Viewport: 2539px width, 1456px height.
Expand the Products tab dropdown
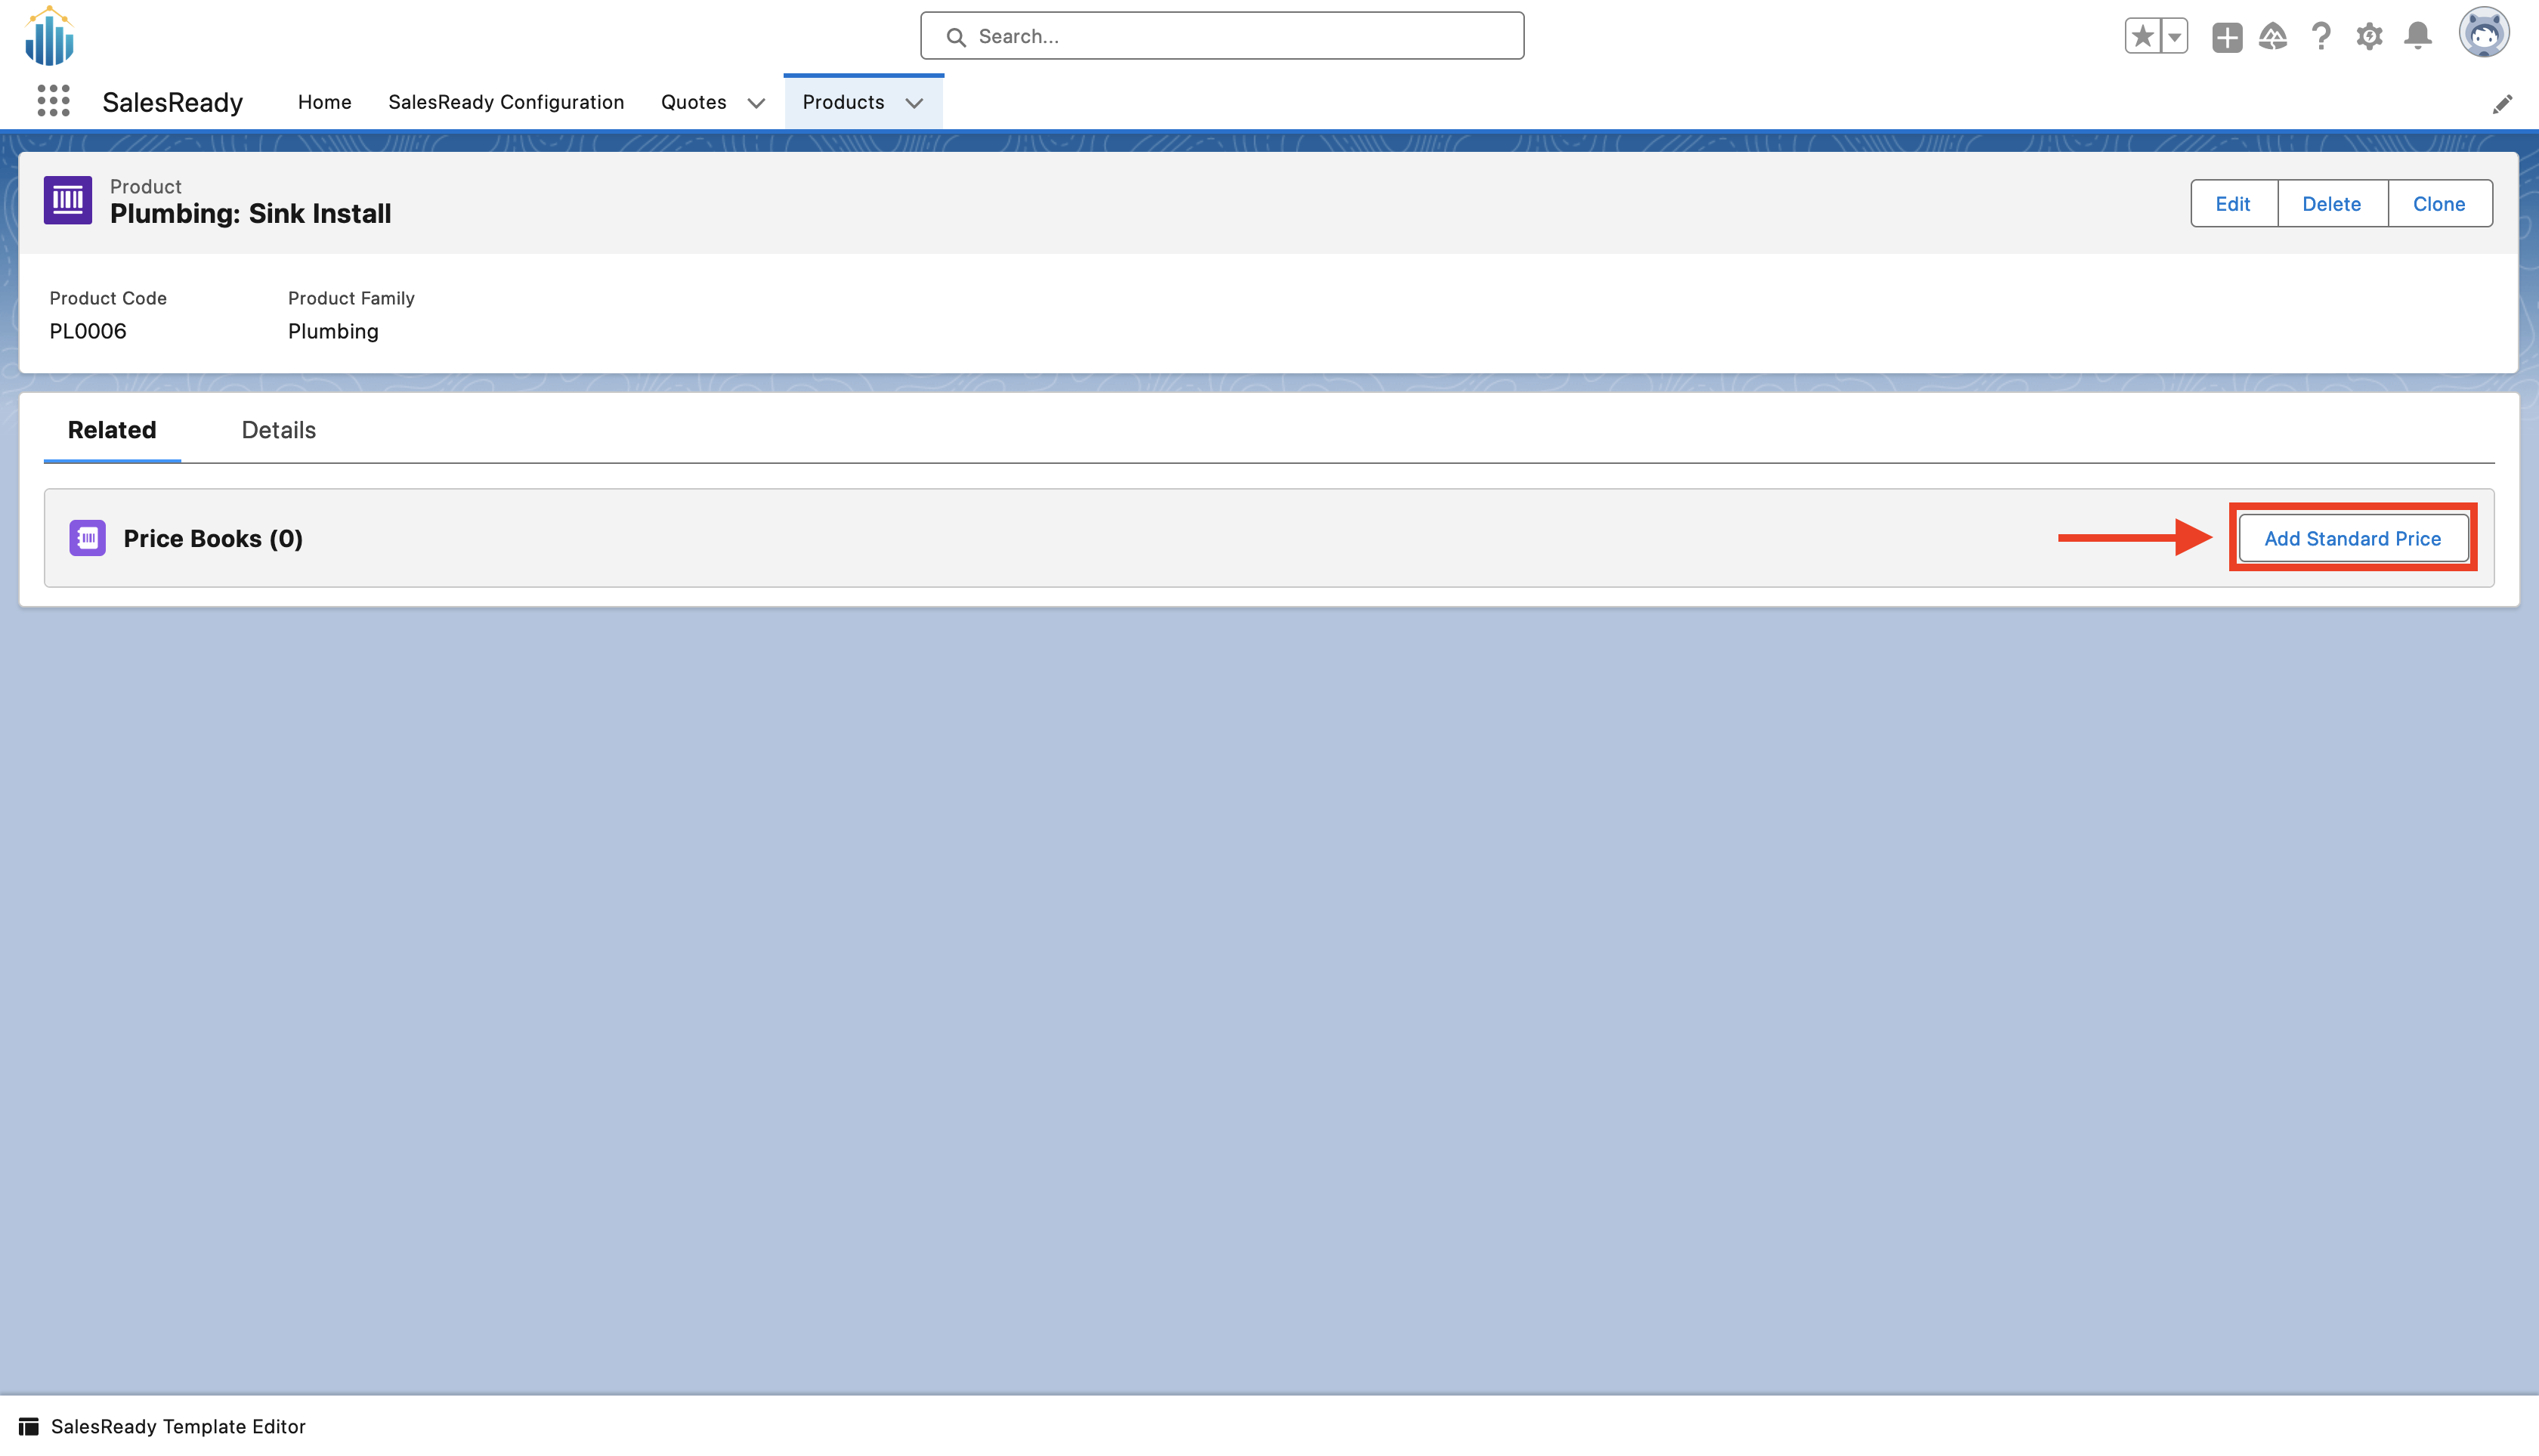914,103
